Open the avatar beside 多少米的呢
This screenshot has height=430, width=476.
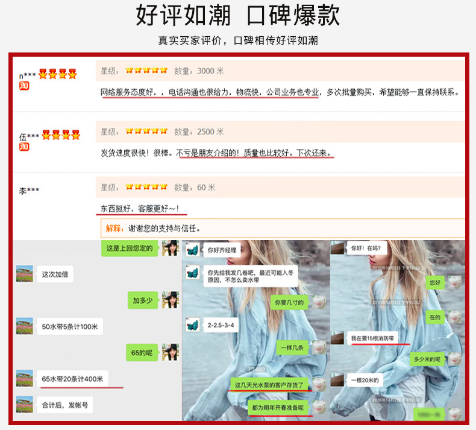455,359
